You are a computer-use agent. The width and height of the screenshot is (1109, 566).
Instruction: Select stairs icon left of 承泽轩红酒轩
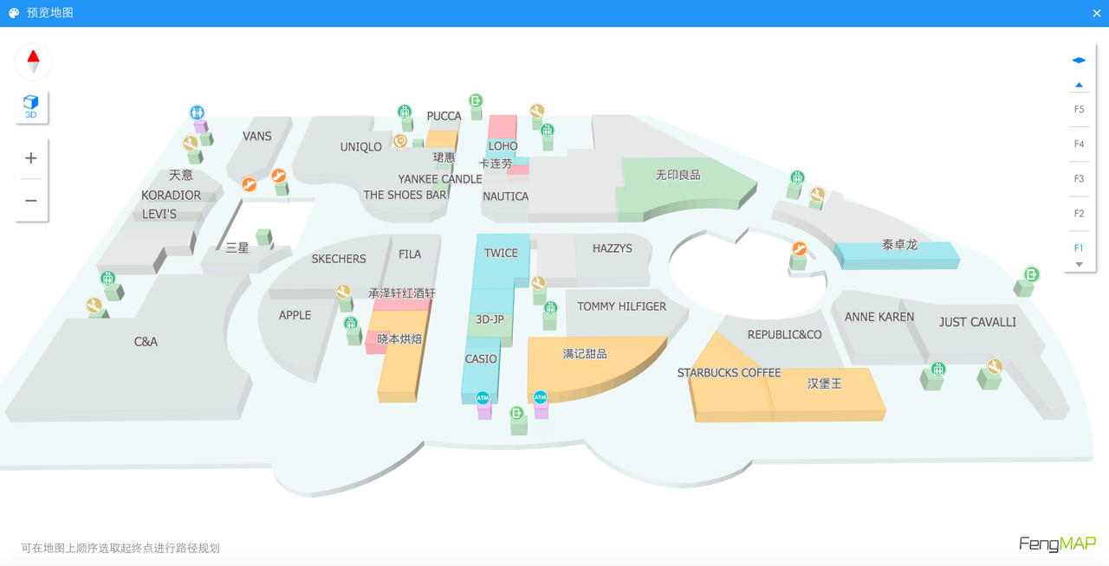(343, 292)
